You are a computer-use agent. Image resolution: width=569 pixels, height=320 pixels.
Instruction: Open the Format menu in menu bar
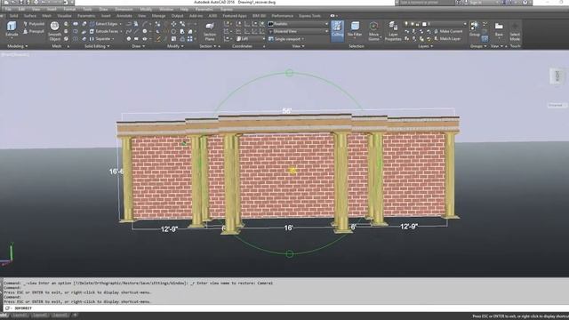click(x=69, y=9)
